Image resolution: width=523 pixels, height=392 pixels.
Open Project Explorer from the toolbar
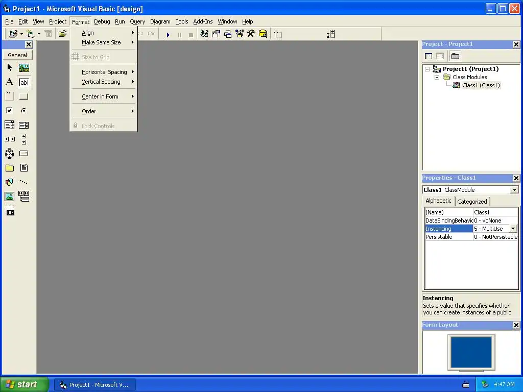coord(204,34)
